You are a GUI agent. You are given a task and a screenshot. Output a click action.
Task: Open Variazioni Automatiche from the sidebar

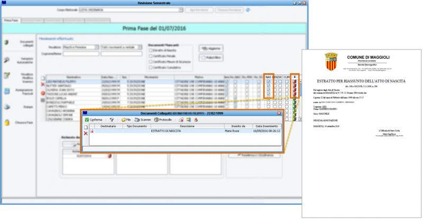(7, 60)
